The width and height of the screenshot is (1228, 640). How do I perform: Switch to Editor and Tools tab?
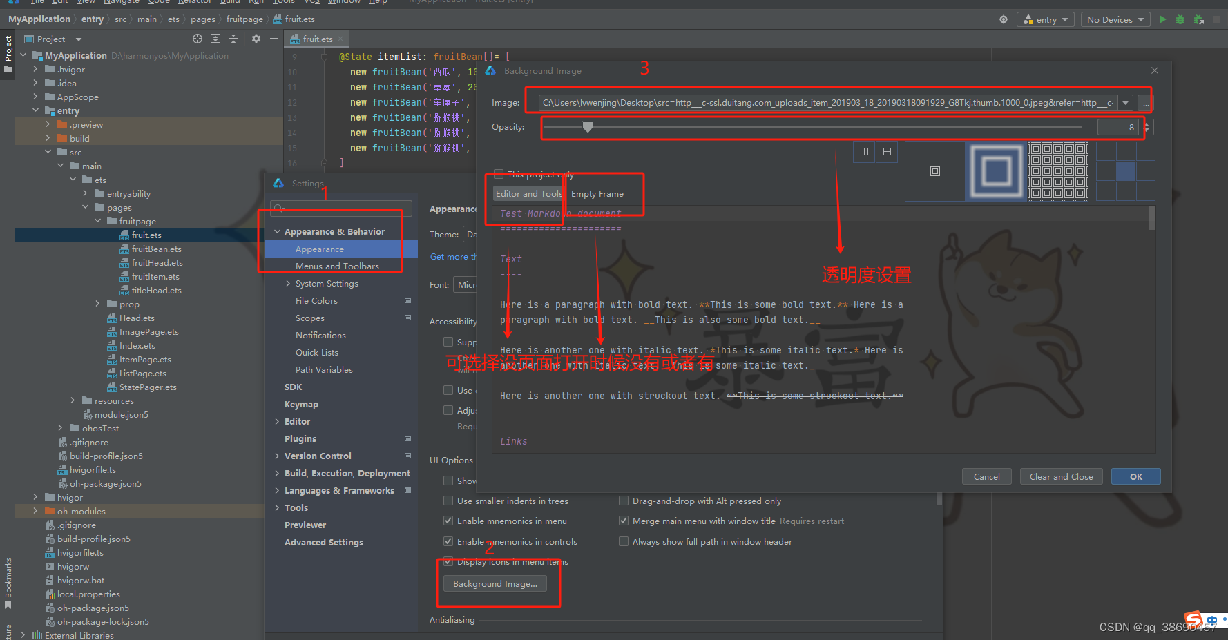pyautogui.click(x=529, y=194)
